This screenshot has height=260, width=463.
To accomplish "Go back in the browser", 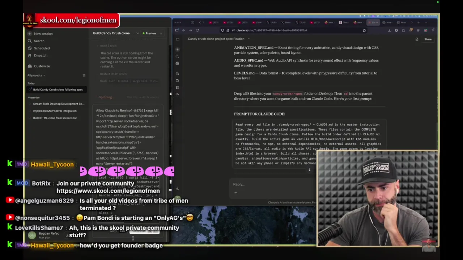I will 184,30.
